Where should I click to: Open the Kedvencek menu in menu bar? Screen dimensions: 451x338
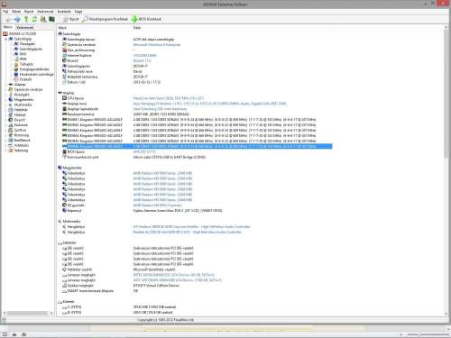[45, 12]
